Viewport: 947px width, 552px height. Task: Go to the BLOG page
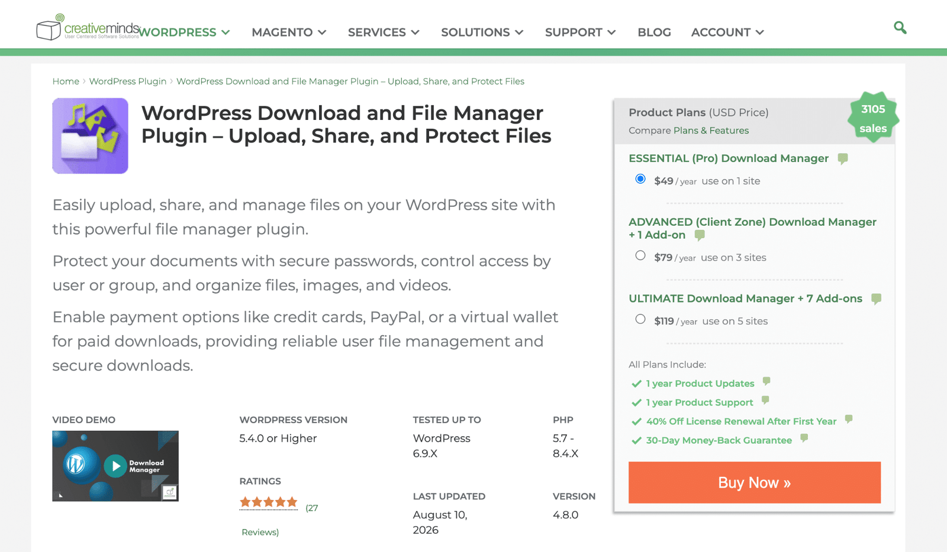[654, 33]
